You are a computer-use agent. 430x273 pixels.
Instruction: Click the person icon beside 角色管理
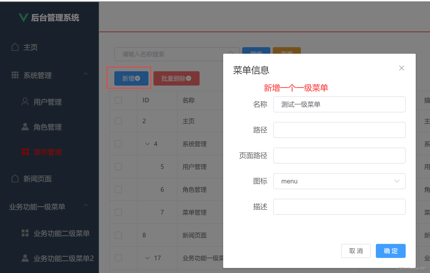click(x=25, y=127)
